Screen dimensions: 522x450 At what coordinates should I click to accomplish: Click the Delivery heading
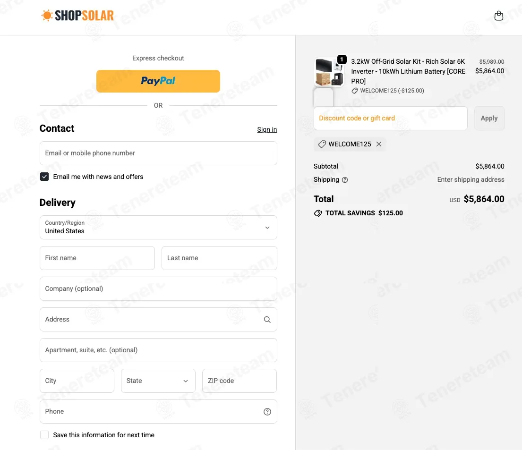click(x=57, y=203)
